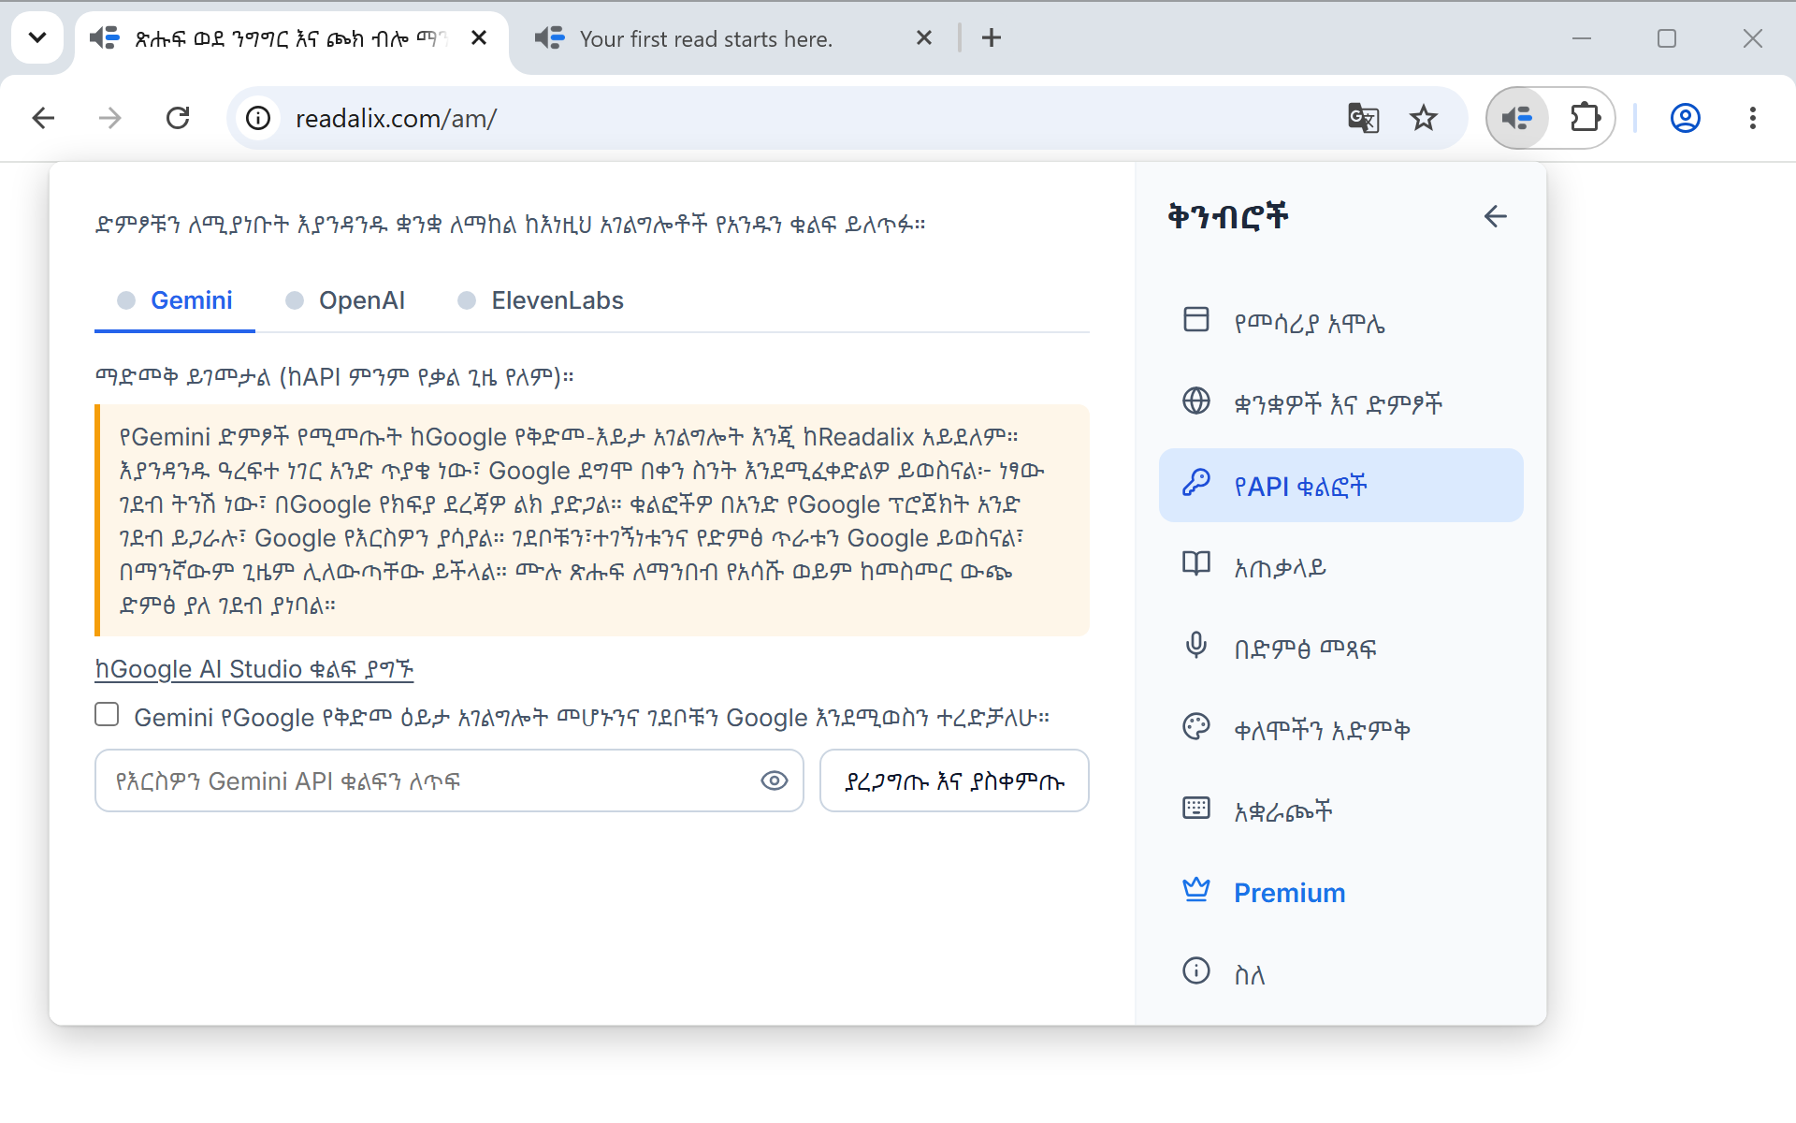Image resolution: width=1796 pixels, height=1123 pixels.
Task: Open አቋራጮች shortcuts menu item
Action: tap(1341, 810)
